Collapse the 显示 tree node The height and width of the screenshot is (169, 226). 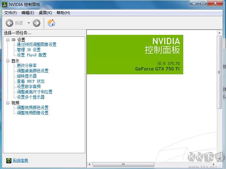(8, 61)
